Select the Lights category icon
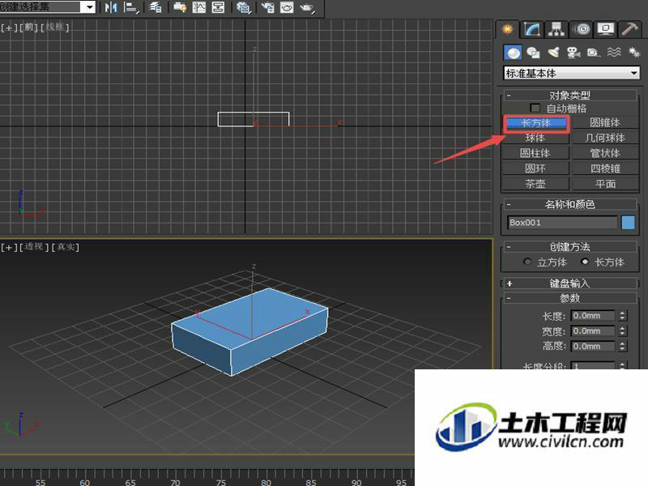Viewport: 648px width, 486px height. point(553,53)
